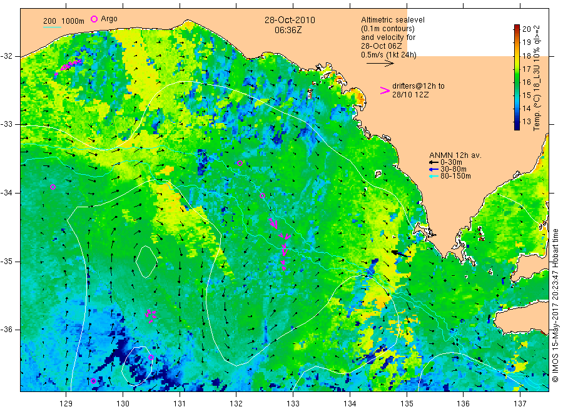Image resolution: width=563 pixels, height=412 pixels.
Task: Click the color bar tick label 20
Action: point(526,29)
